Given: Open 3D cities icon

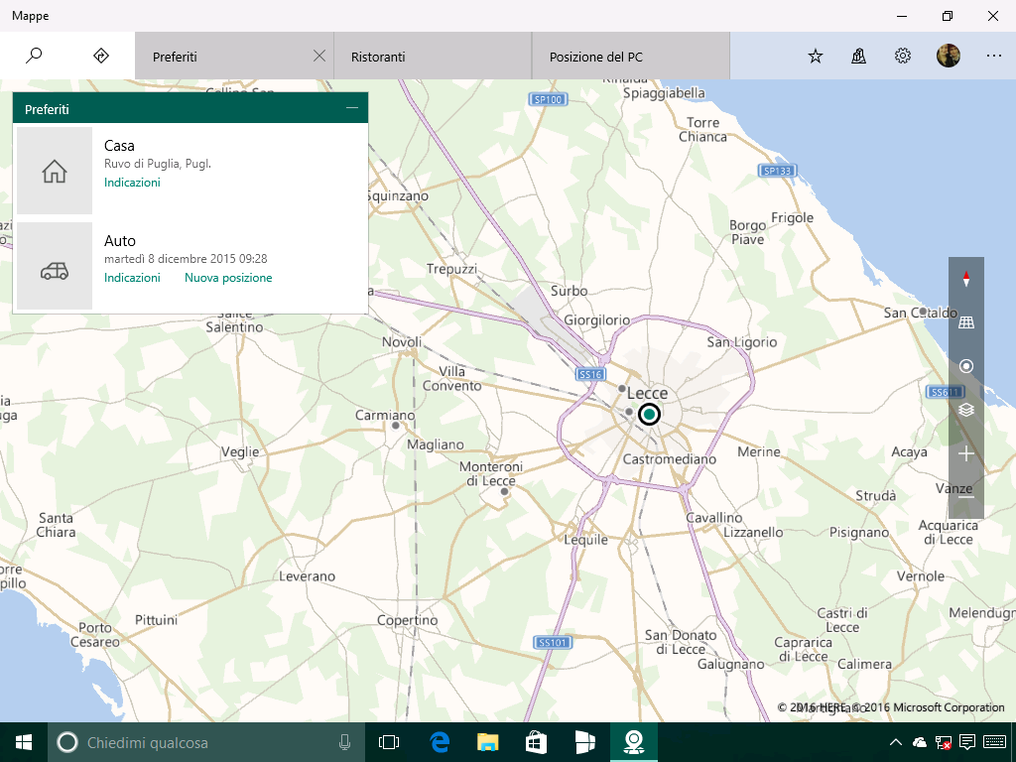Looking at the screenshot, I should pyautogui.click(x=858, y=57).
